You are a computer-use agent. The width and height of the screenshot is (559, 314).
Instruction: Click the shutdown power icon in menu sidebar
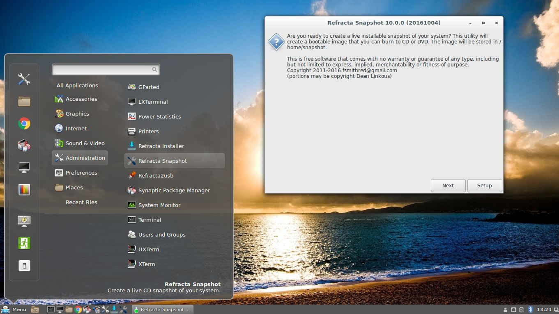click(24, 265)
